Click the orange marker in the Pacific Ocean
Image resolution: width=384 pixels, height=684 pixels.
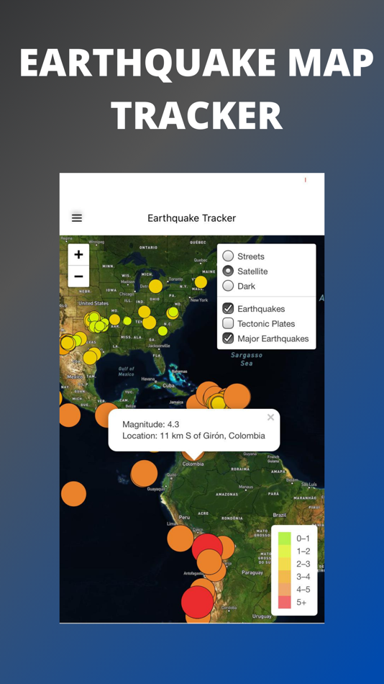coord(73,494)
